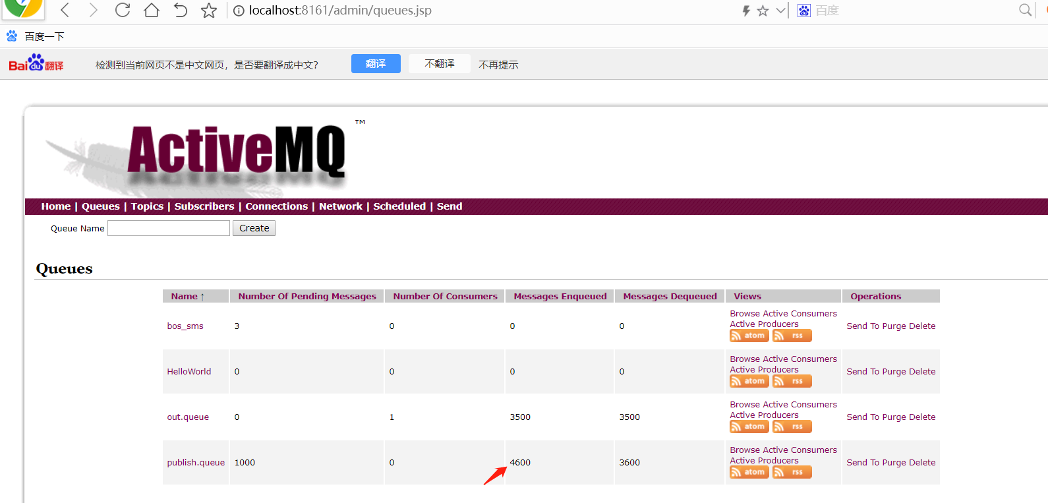Go forward with the browser forward arrow
This screenshot has height=503, width=1048.
pos(93,10)
